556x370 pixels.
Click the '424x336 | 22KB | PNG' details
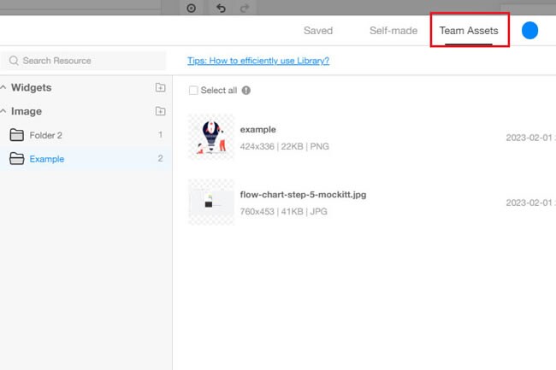[x=284, y=146]
